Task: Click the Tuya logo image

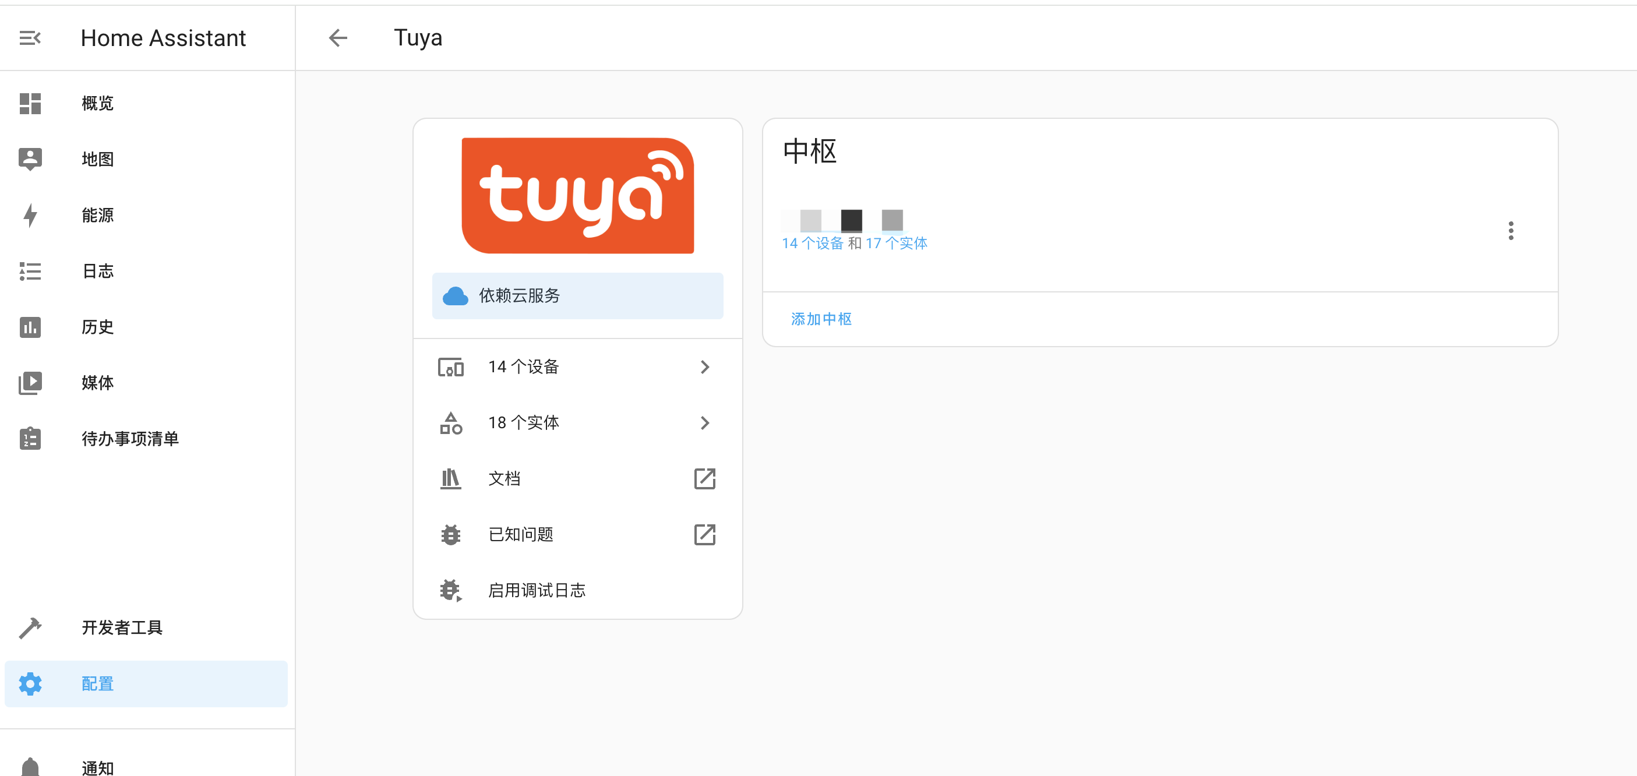Action: click(x=578, y=196)
